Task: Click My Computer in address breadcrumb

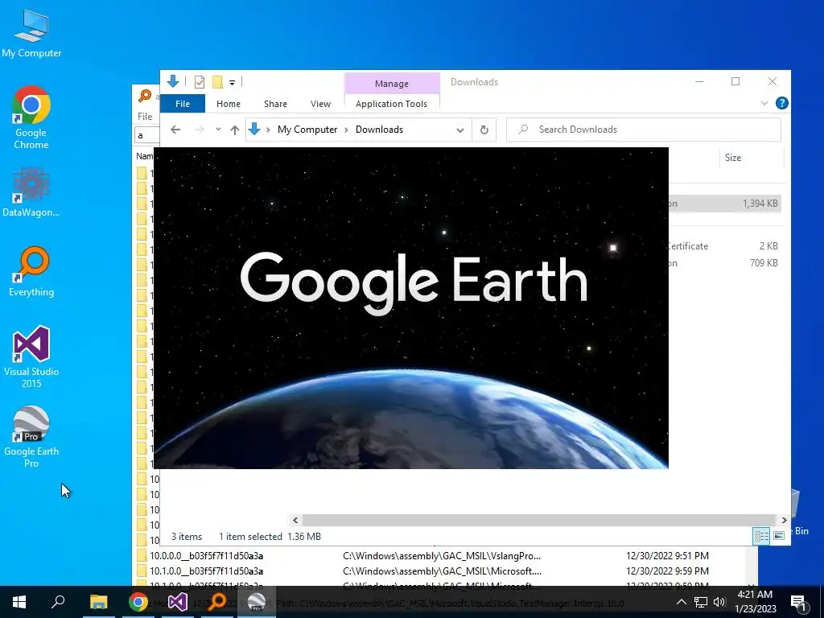Action: [307, 130]
